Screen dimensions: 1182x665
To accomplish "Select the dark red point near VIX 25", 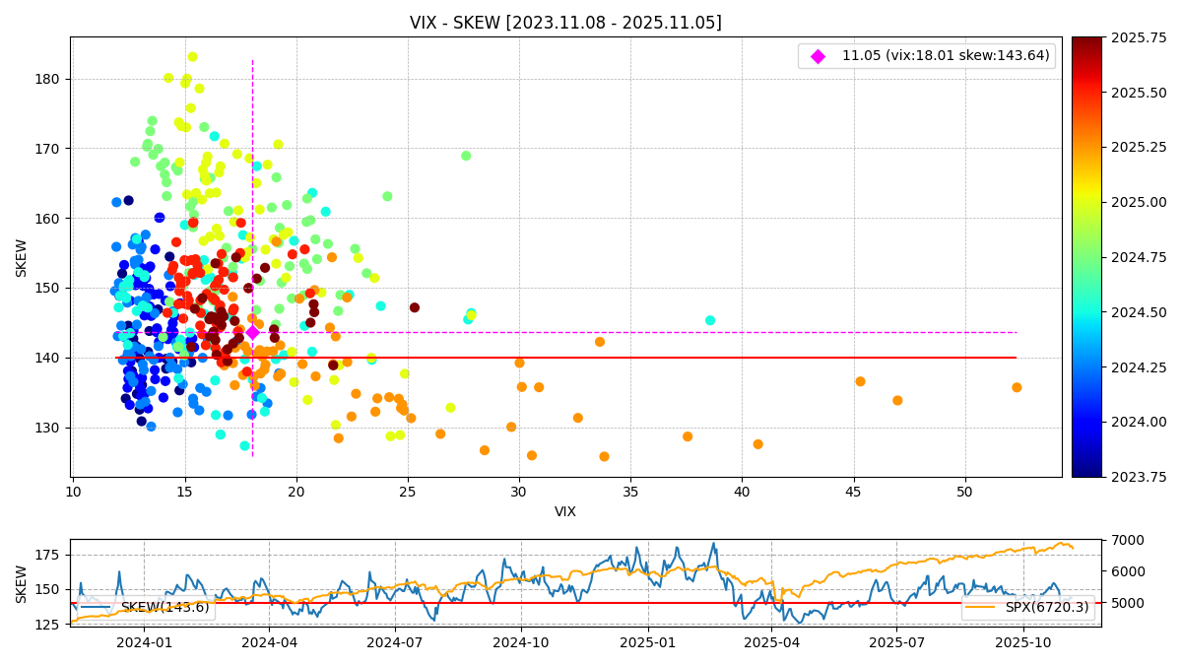I will click(x=415, y=307).
